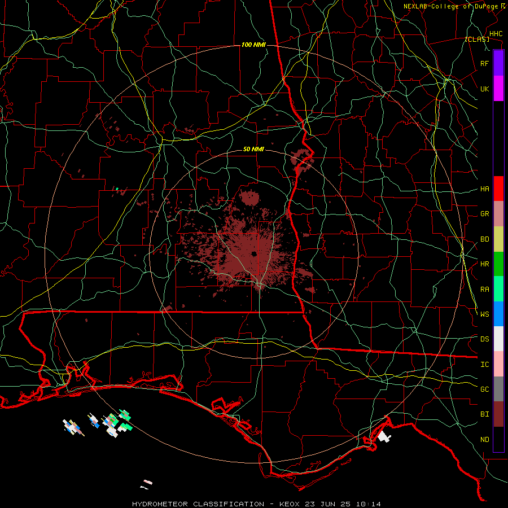Screen dimensions: 508x508
Task: Click the HR legend label
Action: pyautogui.click(x=484, y=264)
